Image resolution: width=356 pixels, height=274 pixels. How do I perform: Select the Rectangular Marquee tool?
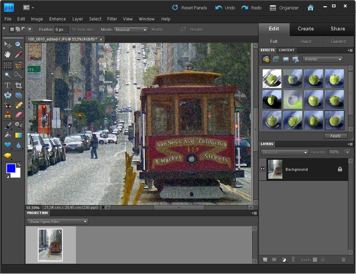[x=8, y=66]
